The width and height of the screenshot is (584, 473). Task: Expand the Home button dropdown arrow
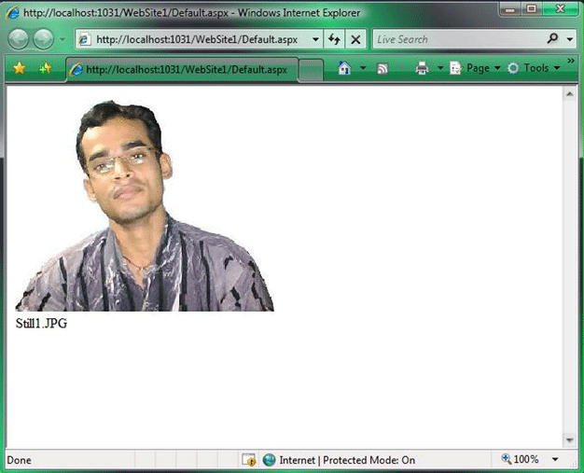[x=363, y=68]
